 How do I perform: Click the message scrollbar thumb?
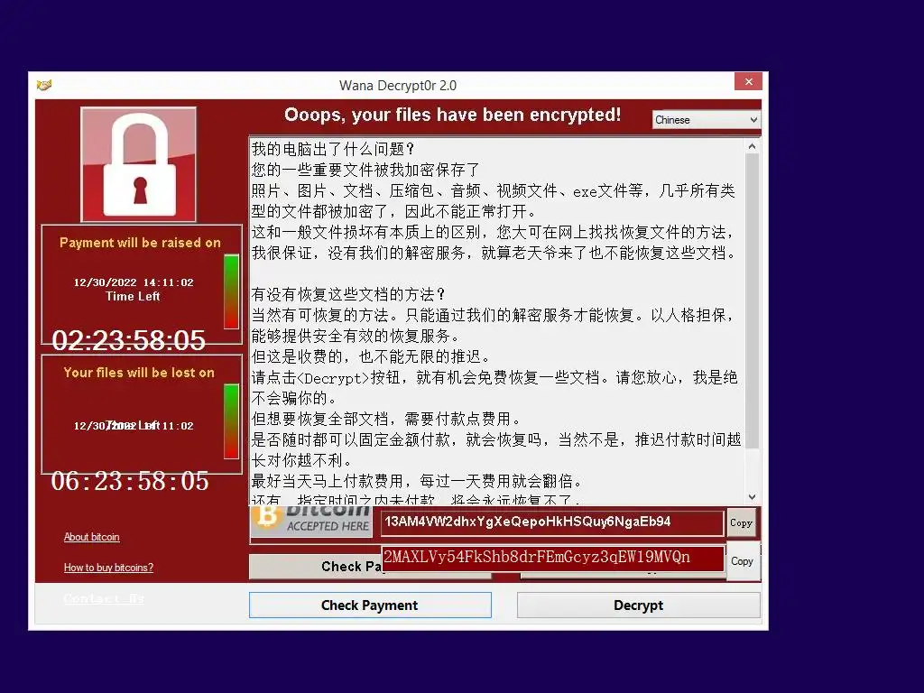click(x=752, y=301)
